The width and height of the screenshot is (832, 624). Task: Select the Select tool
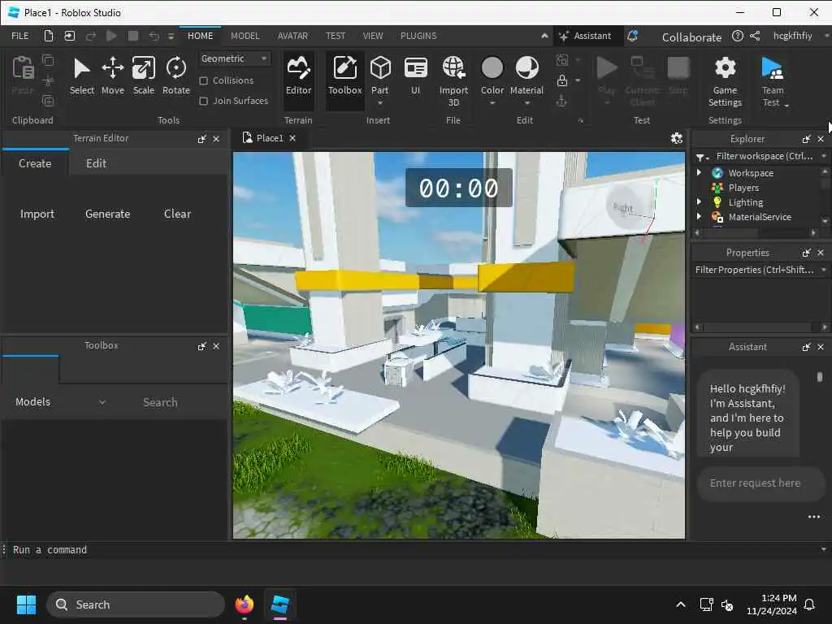pos(82,76)
